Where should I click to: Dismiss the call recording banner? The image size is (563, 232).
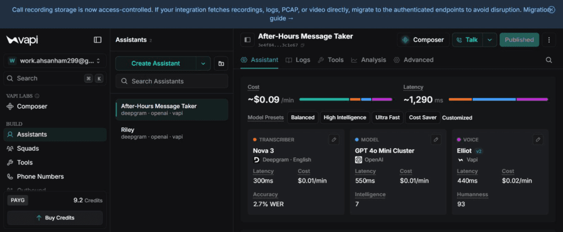[x=552, y=10]
